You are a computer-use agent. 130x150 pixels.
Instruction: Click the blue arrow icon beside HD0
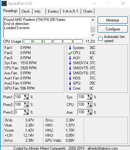click(x=70, y=78)
